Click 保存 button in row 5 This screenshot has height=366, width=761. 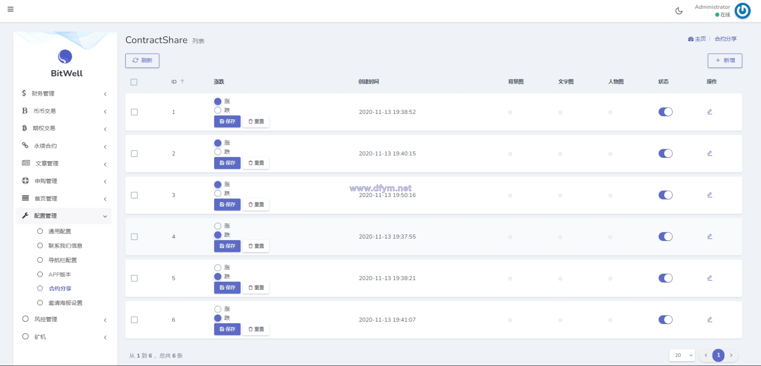(x=227, y=288)
